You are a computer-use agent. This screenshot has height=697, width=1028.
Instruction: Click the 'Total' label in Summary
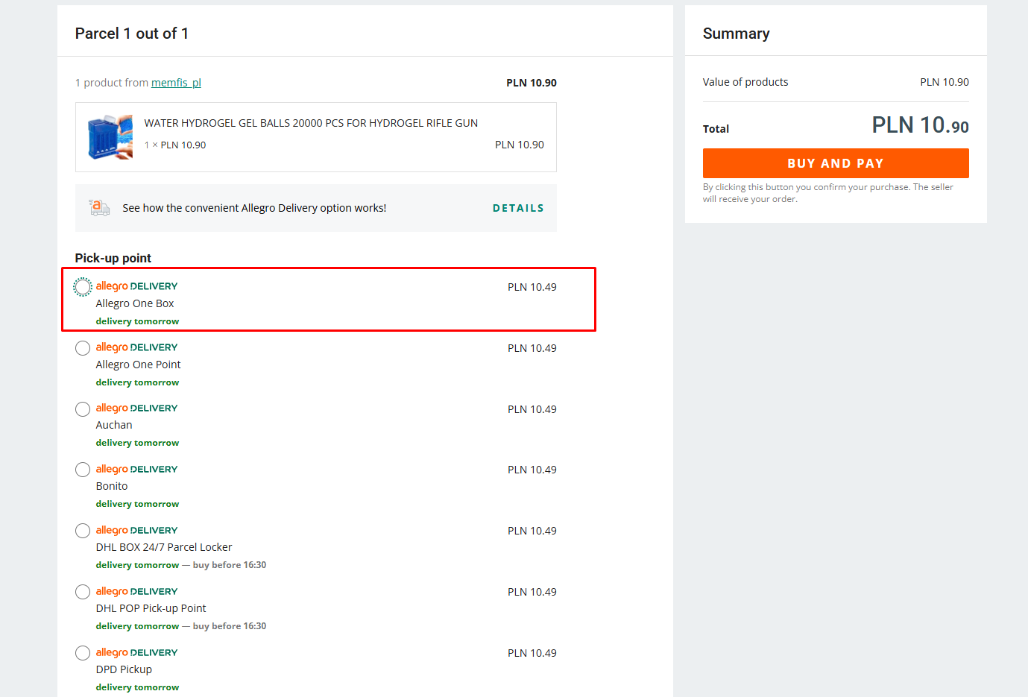pyautogui.click(x=716, y=129)
